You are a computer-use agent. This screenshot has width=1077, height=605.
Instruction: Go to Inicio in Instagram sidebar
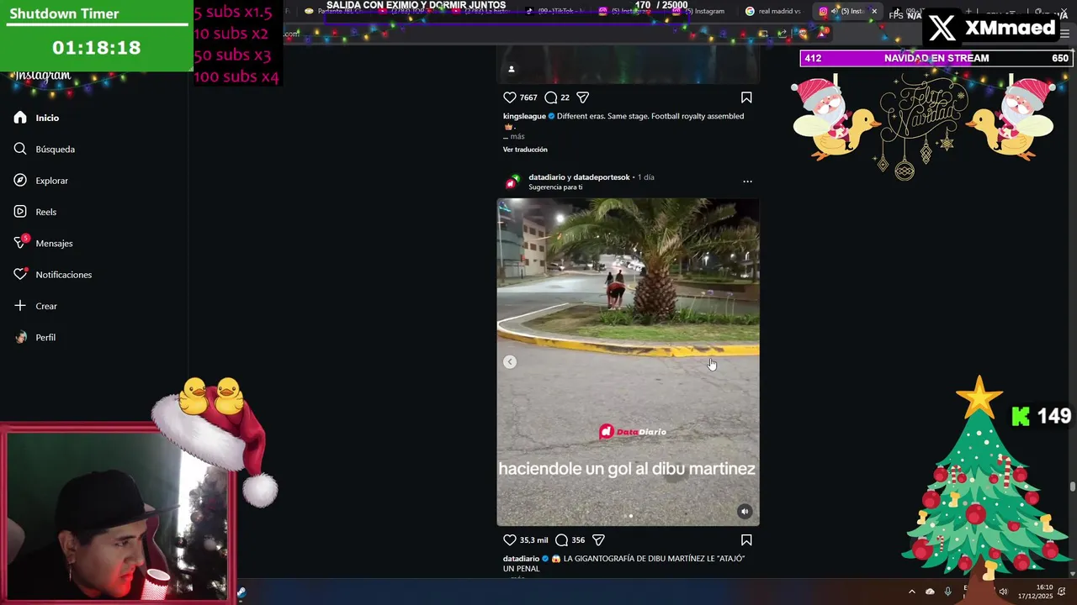click(x=37, y=118)
